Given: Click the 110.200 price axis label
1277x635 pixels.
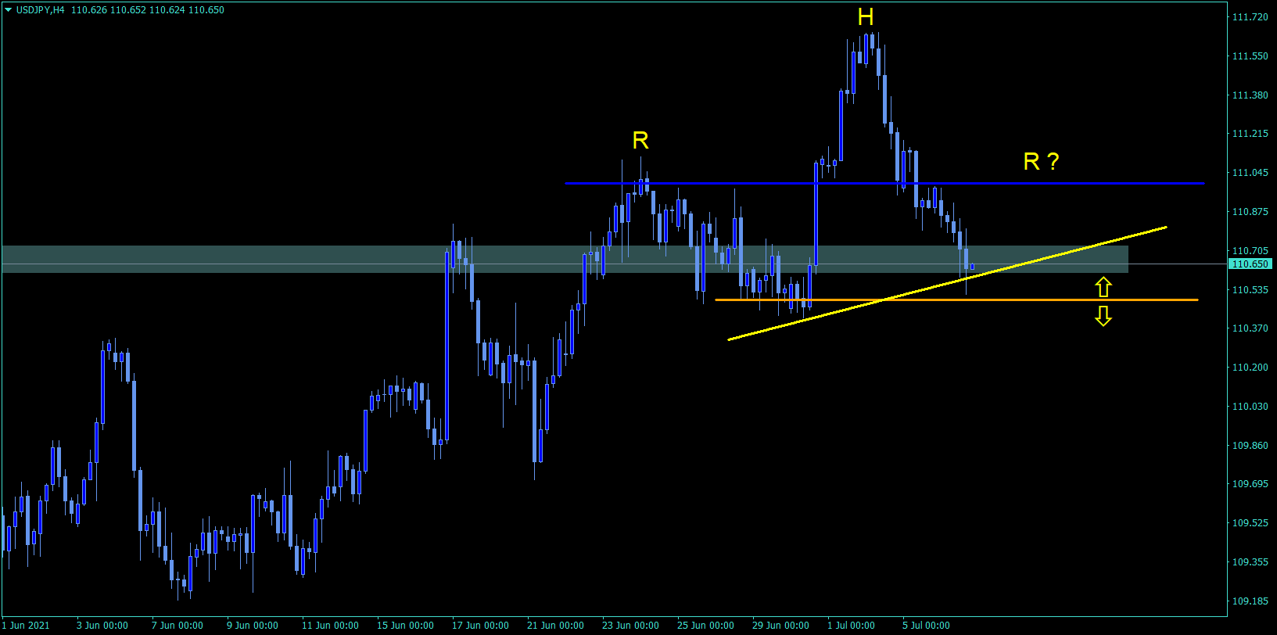Looking at the screenshot, I should click(1250, 368).
